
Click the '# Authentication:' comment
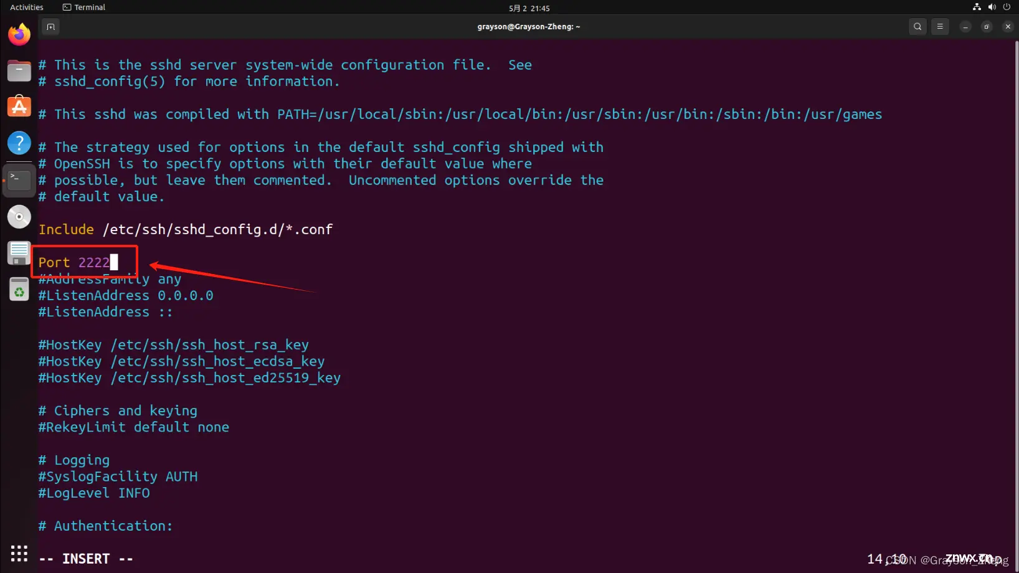(x=106, y=526)
